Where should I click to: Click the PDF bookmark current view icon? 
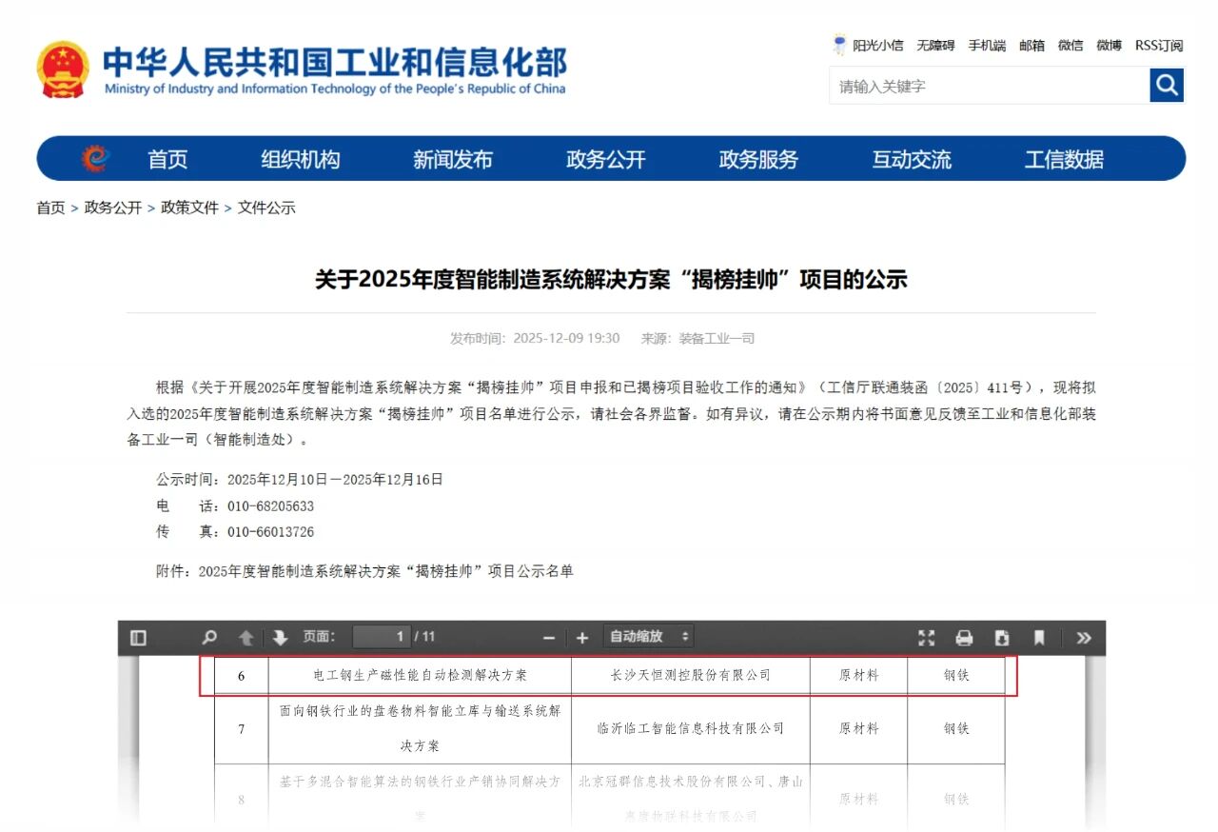pyautogui.click(x=1039, y=637)
